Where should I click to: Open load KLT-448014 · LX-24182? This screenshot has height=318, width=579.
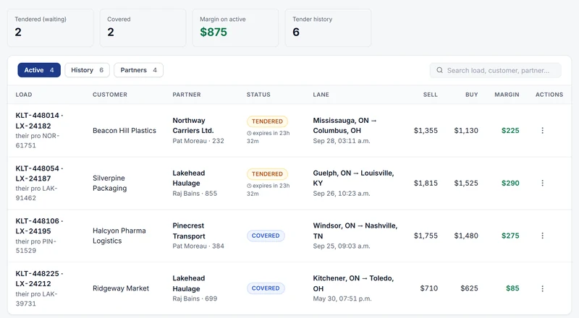[39, 121]
